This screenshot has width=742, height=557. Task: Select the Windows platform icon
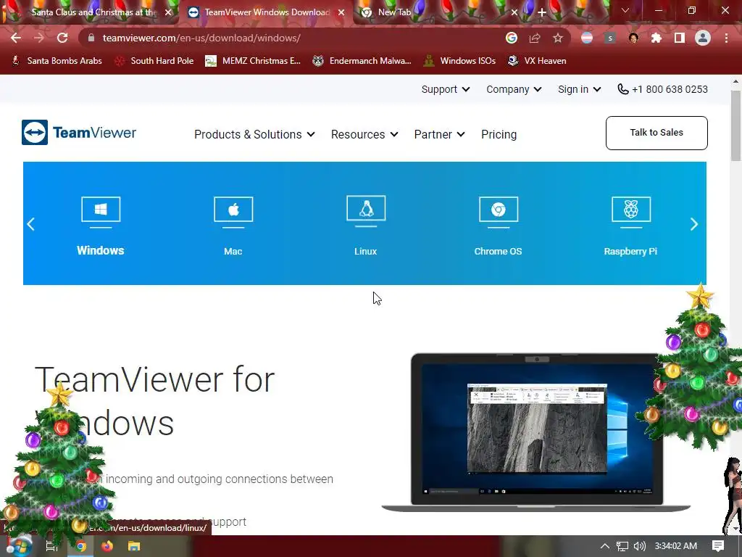coord(101,212)
